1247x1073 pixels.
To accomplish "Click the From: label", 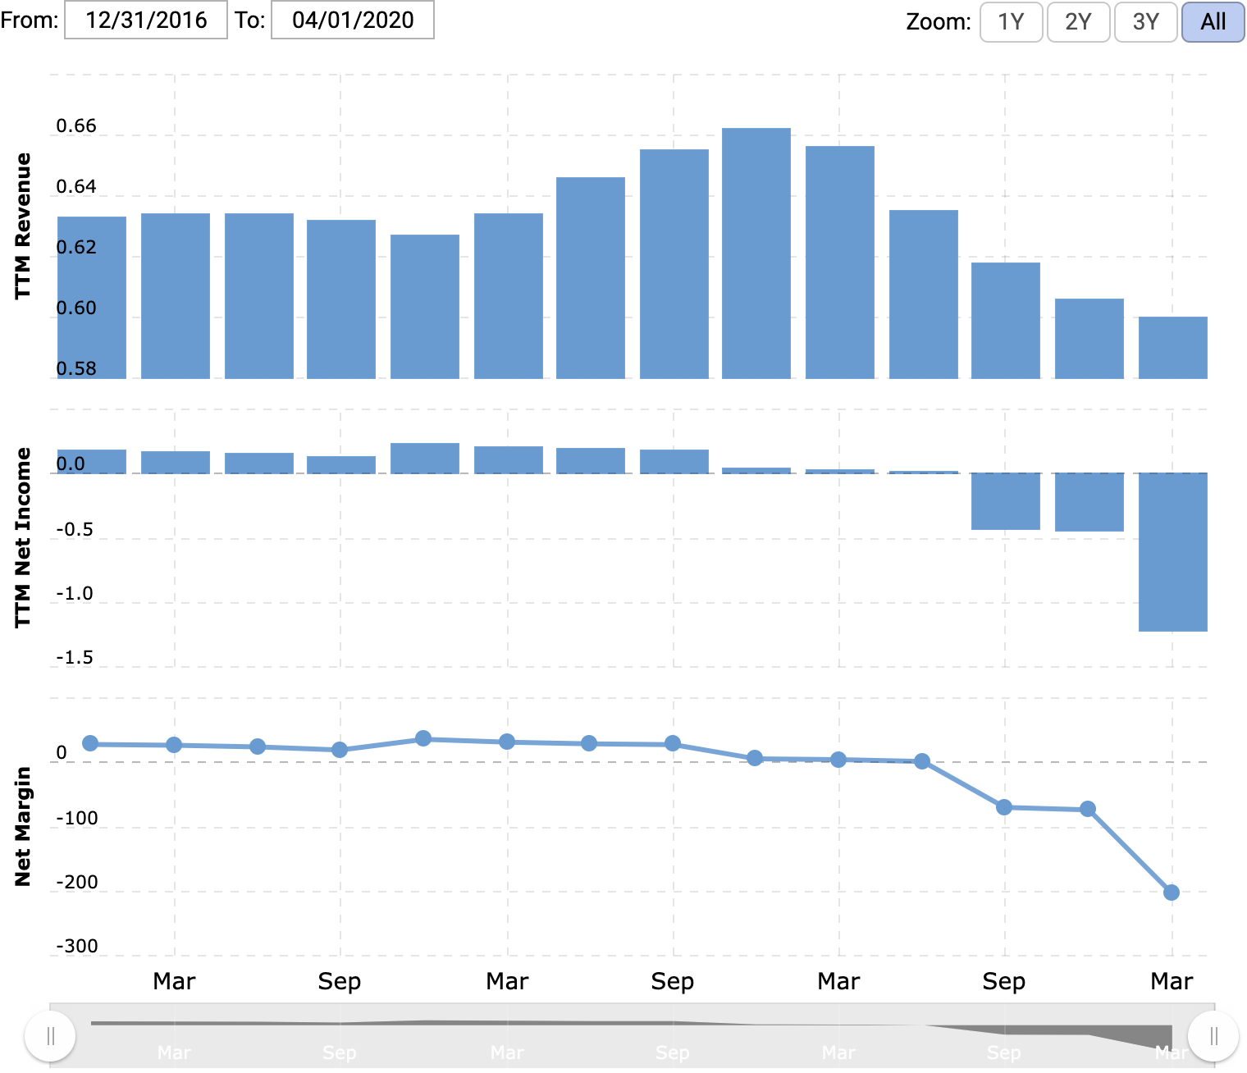I will click(30, 20).
